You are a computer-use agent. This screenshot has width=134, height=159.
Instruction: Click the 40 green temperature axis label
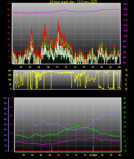125,98
